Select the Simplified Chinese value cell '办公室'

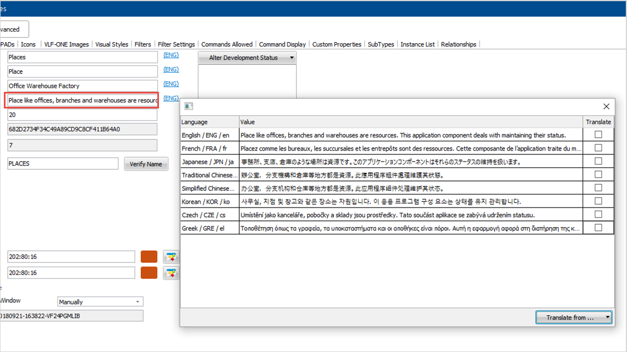click(411, 188)
